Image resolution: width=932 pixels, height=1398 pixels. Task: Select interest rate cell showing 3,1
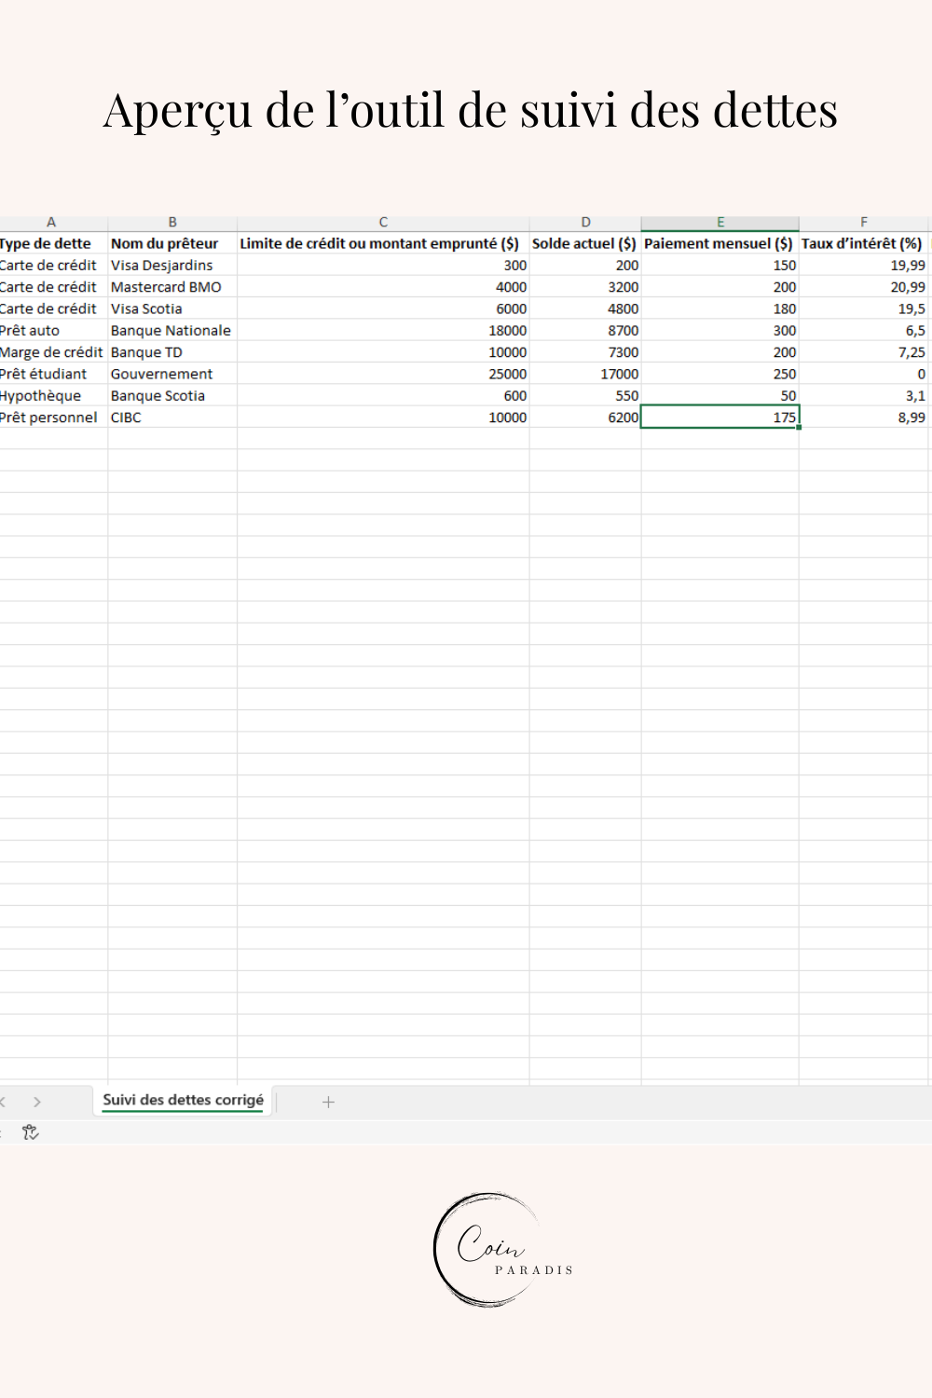[x=864, y=395]
